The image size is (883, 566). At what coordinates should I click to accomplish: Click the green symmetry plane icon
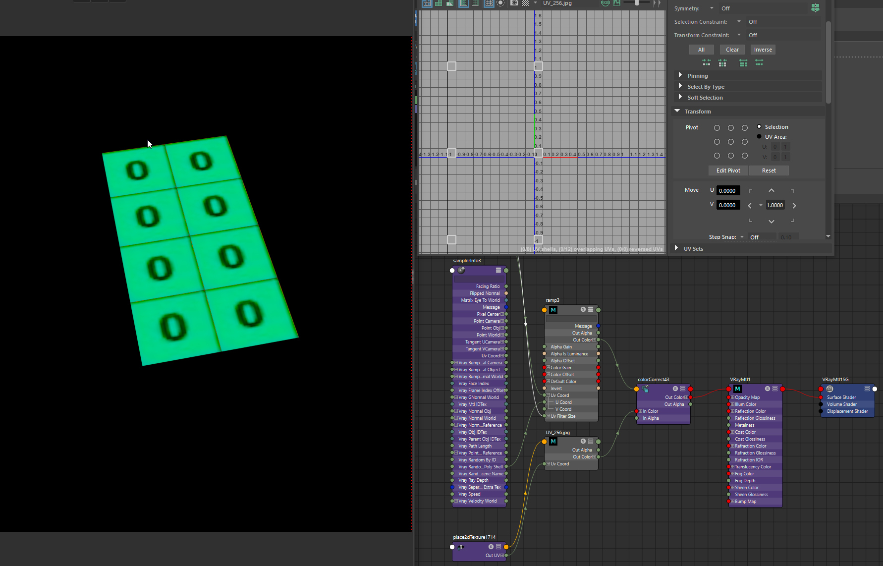point(815,8)
